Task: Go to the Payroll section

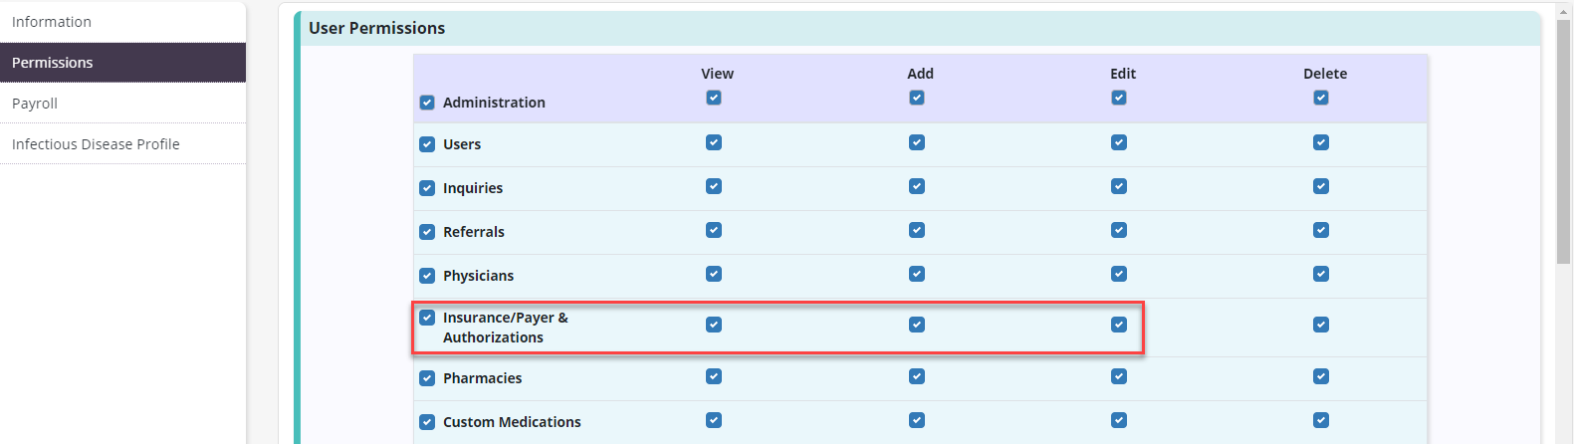Action: (x=35, y=104)
